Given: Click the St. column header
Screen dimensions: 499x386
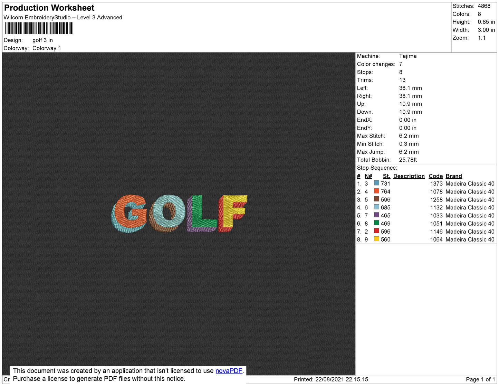Looking at the screenshot, I should (386, 176).
